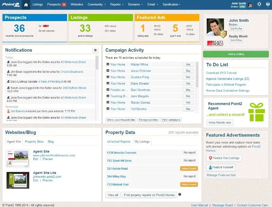Click the Point2 logo

coord(11,4)
